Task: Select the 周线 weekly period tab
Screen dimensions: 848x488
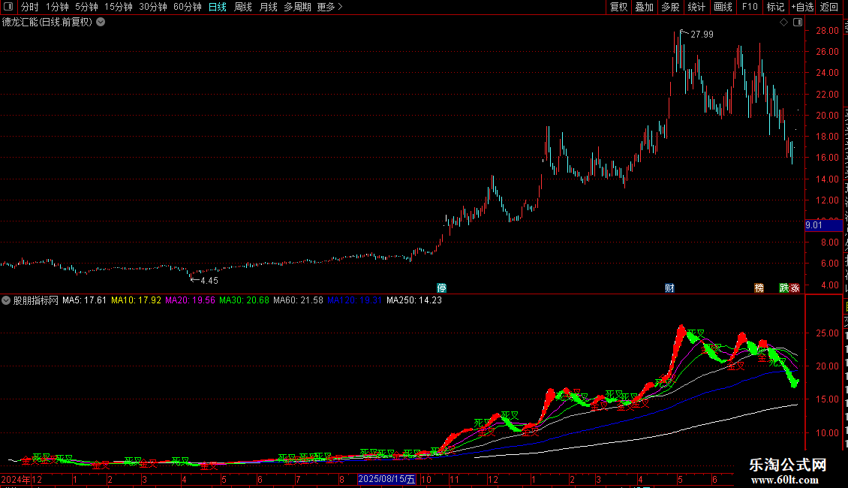Action: pyautogui.click(x=243, y=7)
